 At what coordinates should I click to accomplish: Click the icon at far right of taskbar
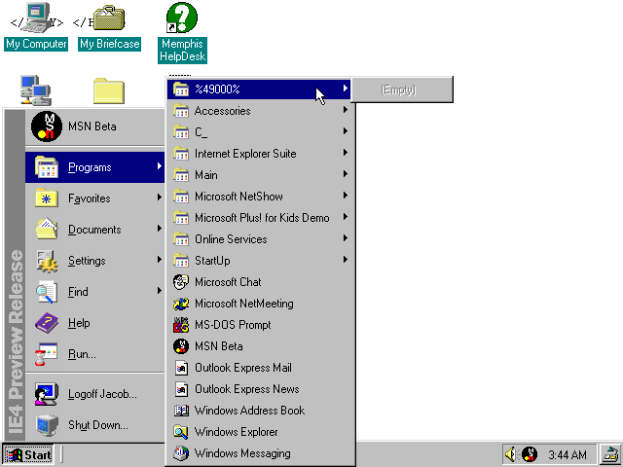pyautogui.click(x=610, y=454)
